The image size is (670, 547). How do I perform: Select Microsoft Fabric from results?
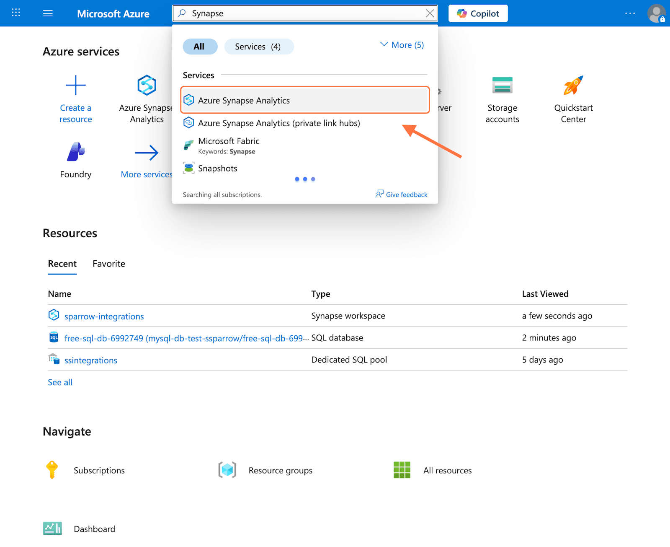pos(229,141)
